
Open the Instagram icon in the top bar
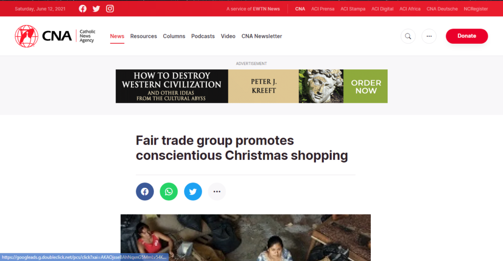[x=110, y=9]
